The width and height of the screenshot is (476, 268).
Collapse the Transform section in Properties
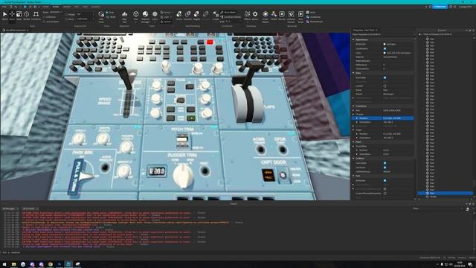[x=354, y=106]
